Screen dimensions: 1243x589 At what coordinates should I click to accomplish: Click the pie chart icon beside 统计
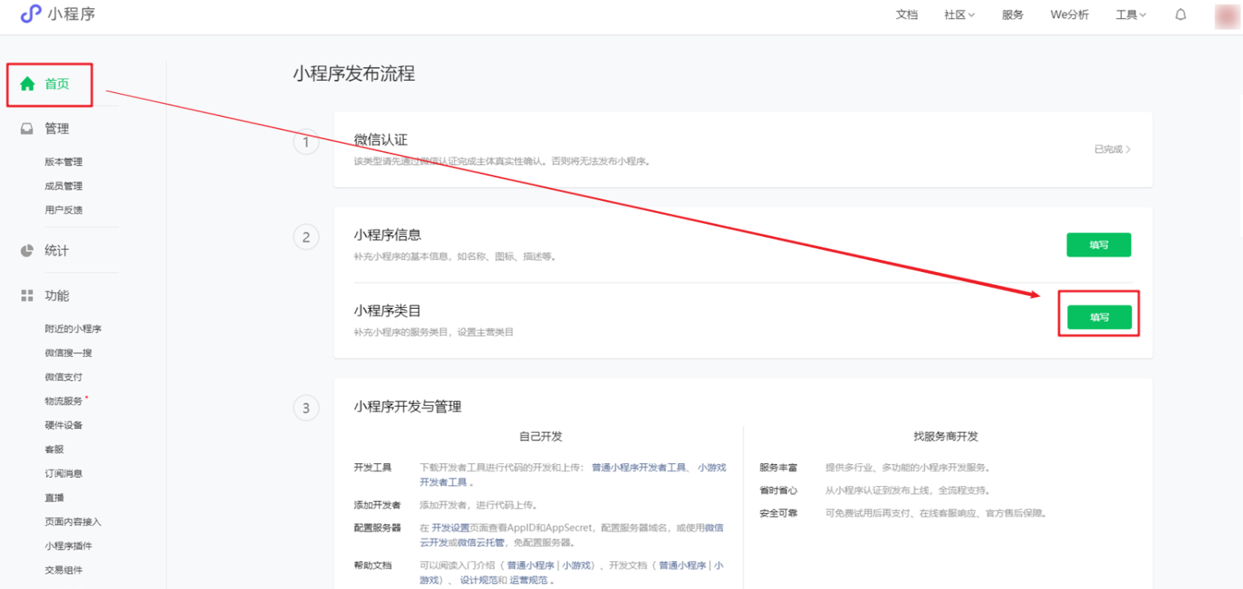(x=28, y=251)
